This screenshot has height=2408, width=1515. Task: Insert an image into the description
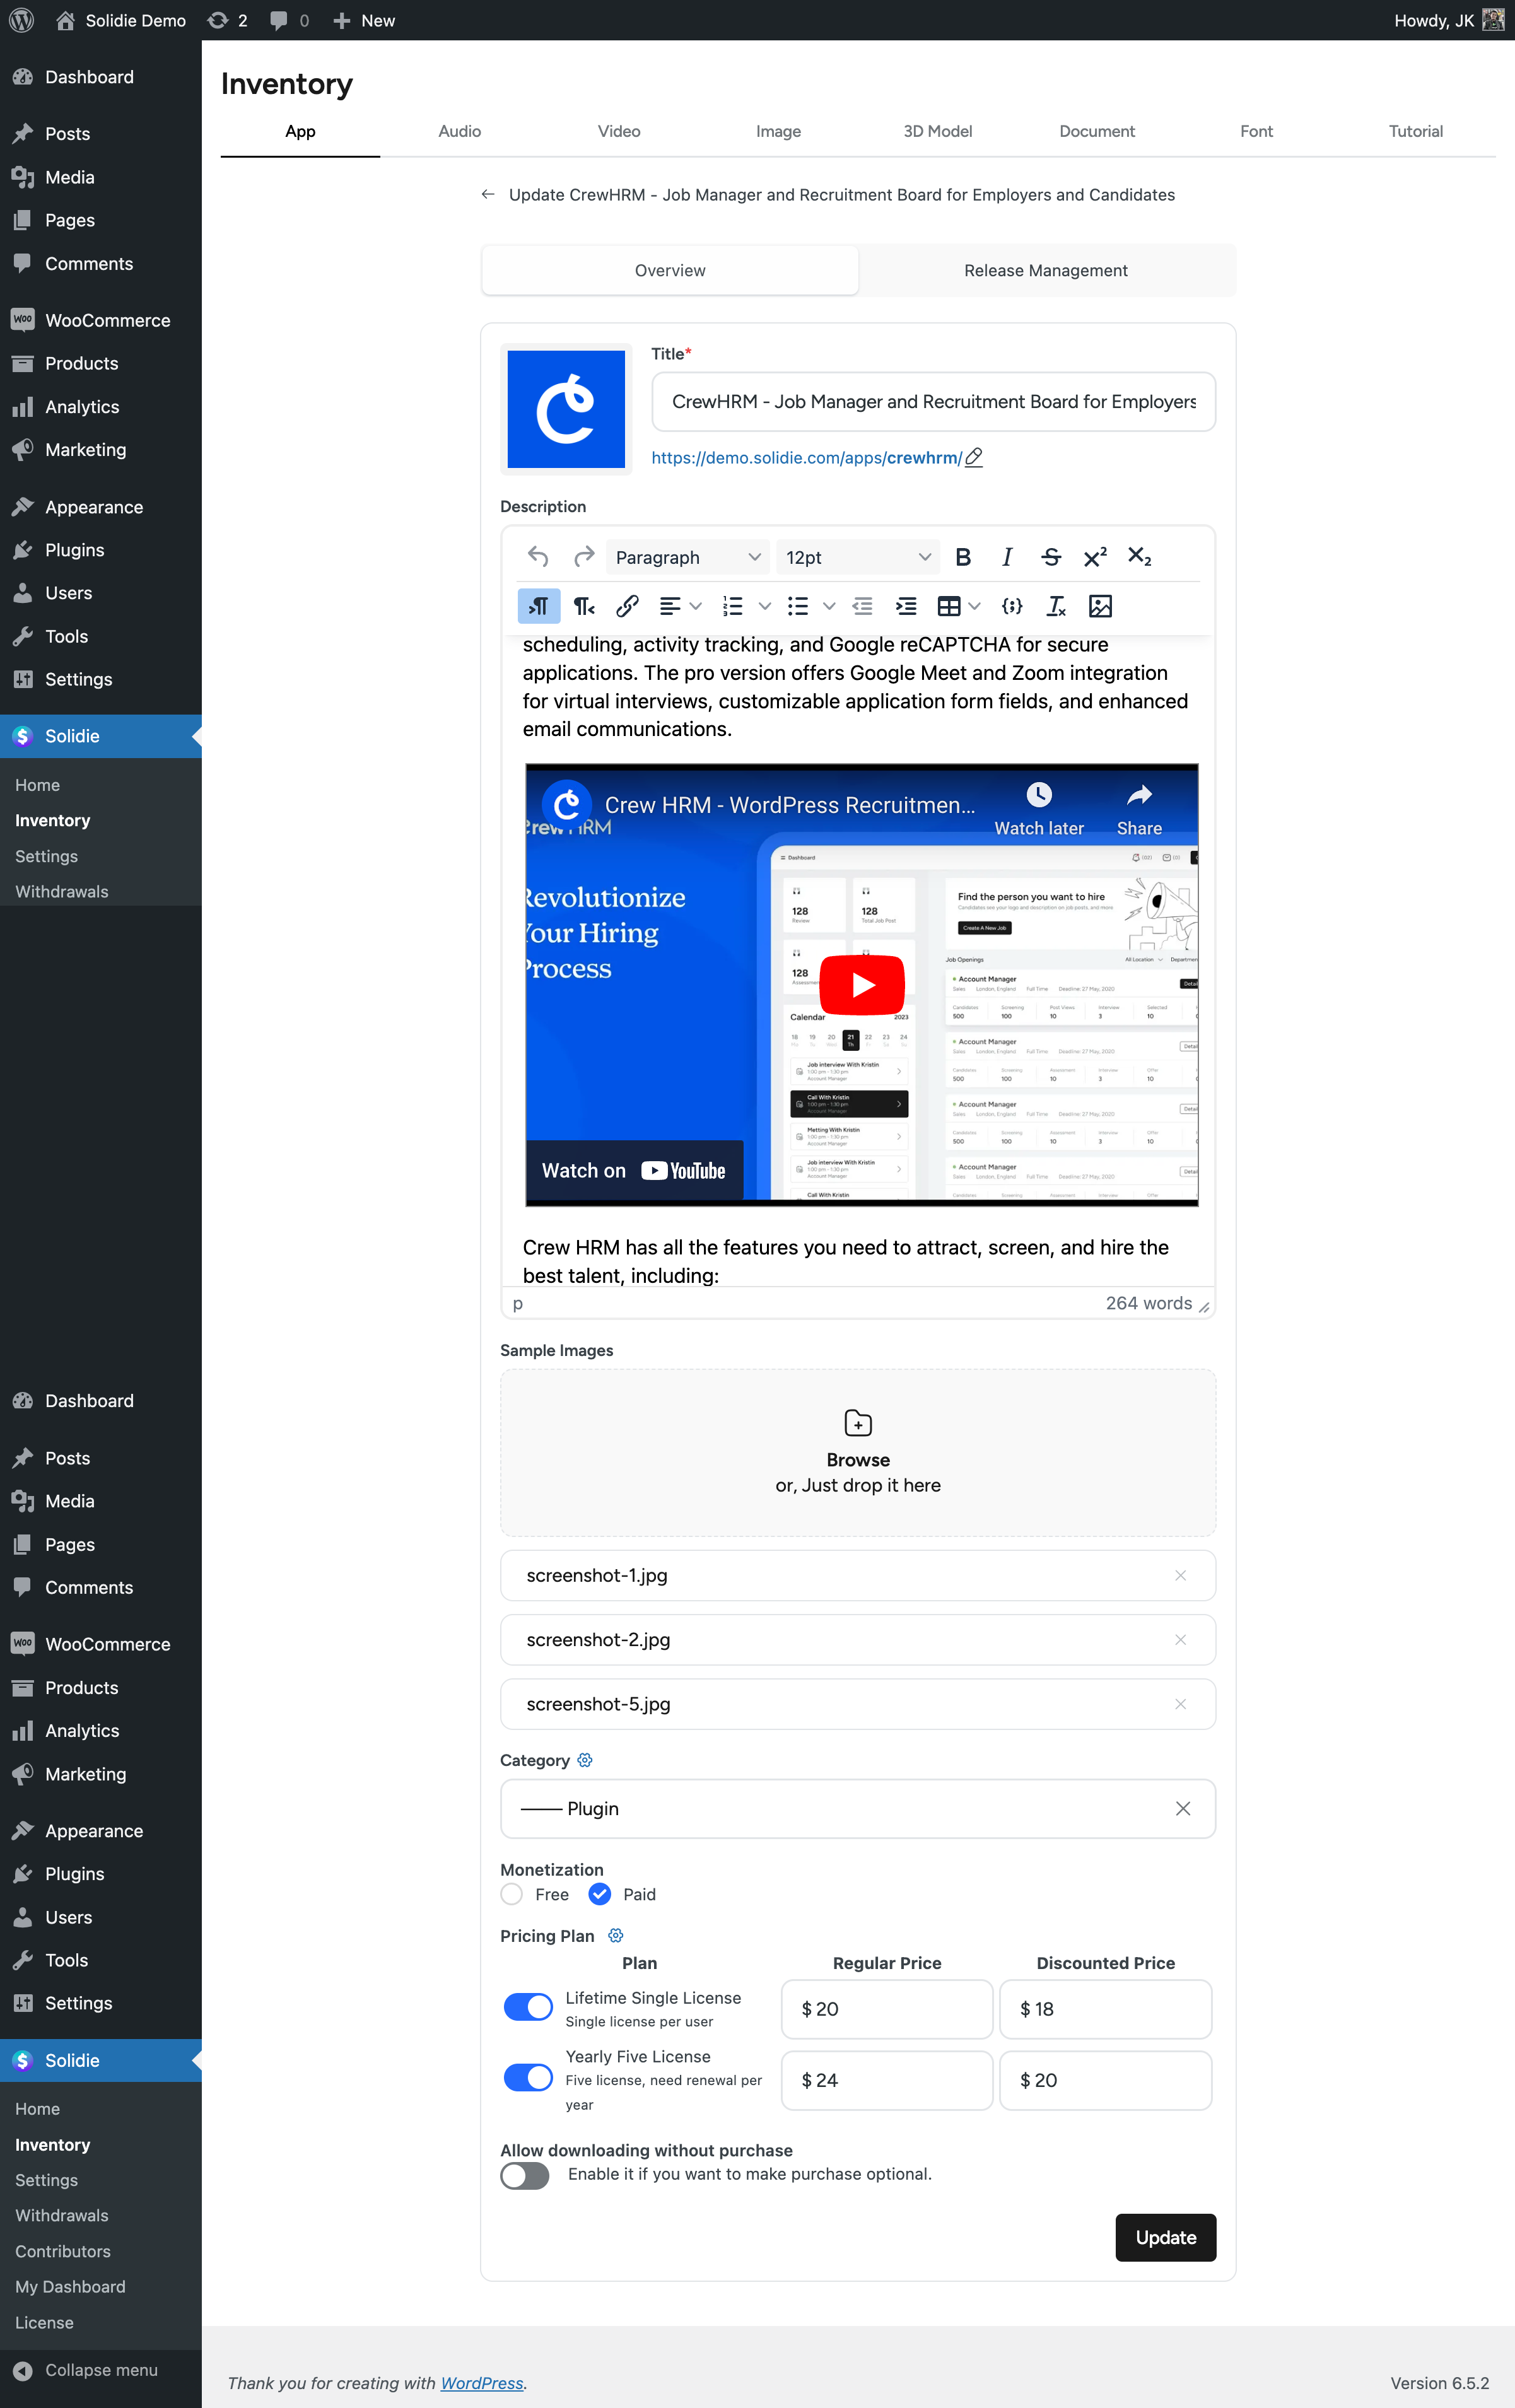[1100, 606]
